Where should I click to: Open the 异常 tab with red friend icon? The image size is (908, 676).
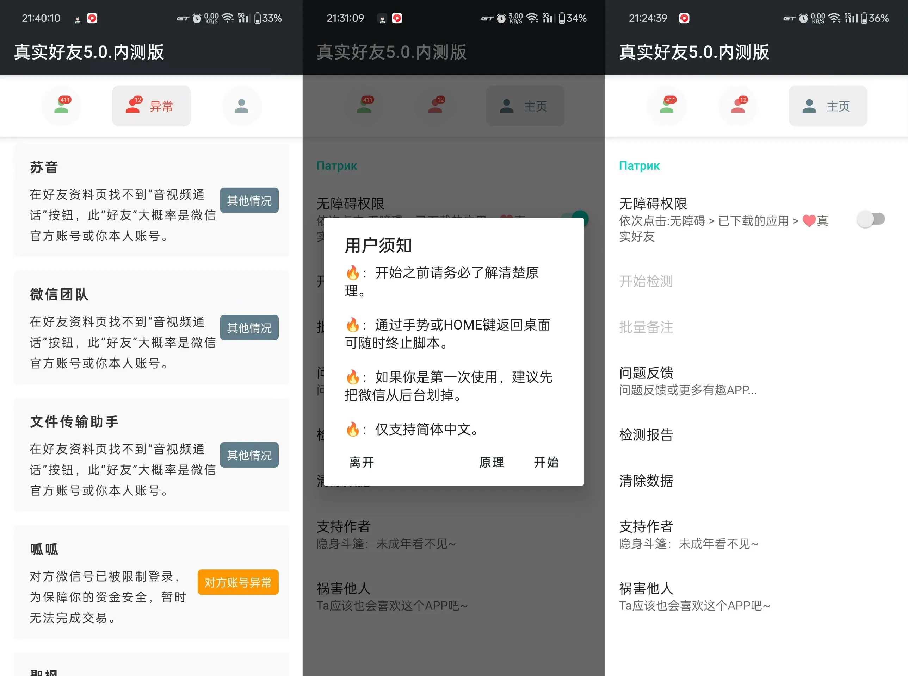click(151, 106)
